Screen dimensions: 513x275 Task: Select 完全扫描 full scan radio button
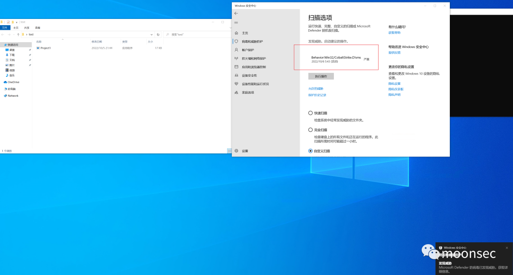(x=311, y=129)
